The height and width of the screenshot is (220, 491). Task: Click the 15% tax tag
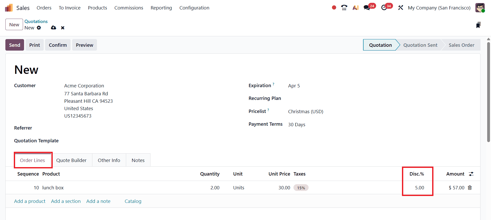tap(301, 188)
